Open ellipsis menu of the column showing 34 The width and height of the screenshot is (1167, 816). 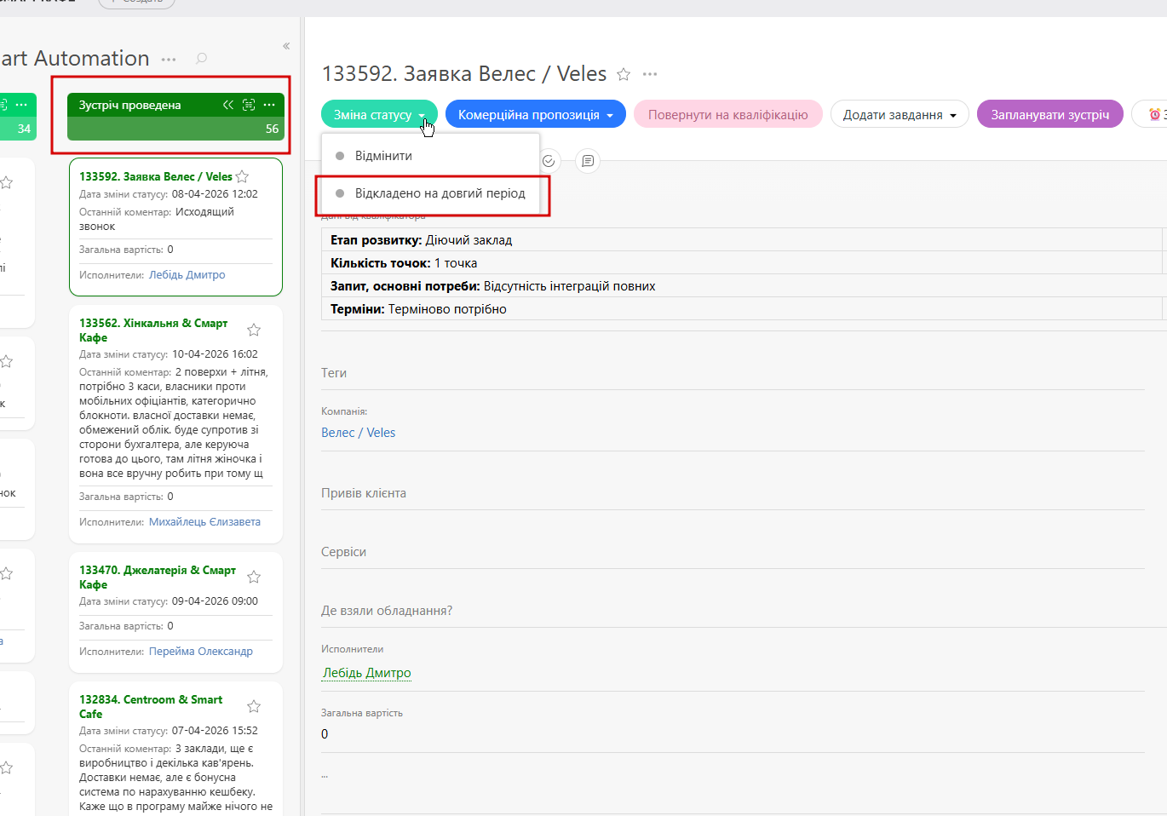coord(21,105)
